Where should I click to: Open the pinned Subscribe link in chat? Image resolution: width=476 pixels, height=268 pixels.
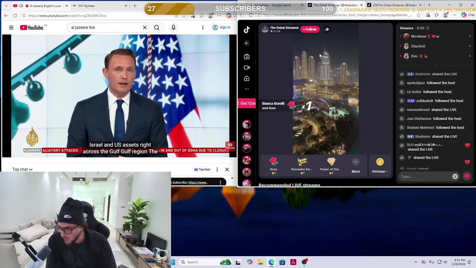coord(198,182)
